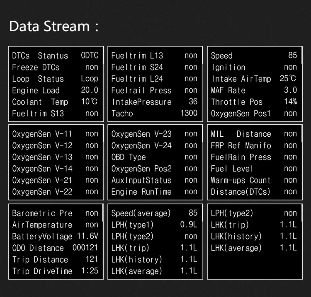Screen dimensions: 311x297
Task: Click the Coolant Temp 10°C reading
Action: click(x=55, y=102)
